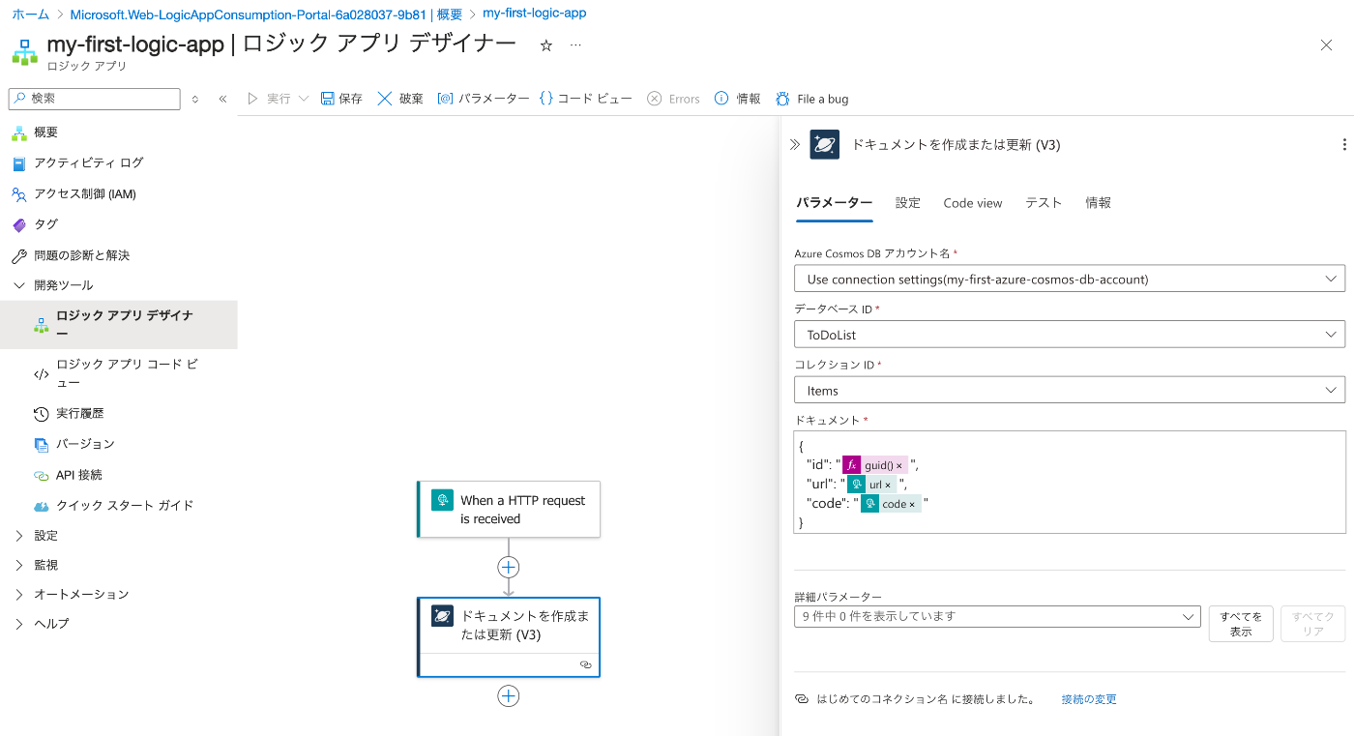The image size is (1354, 736).
Task: Favorite the logic app with star icon
Action: pyautogui.click(x=545, y=45)
